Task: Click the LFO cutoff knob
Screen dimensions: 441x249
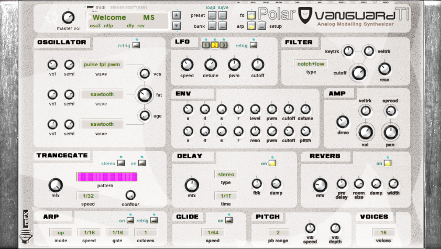Action: (258, 65)
